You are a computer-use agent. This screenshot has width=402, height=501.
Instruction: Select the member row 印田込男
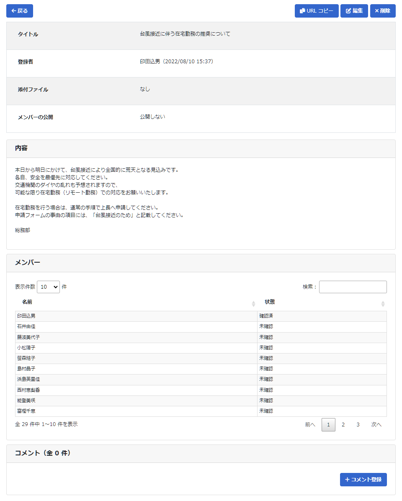(x=26, y=316)
